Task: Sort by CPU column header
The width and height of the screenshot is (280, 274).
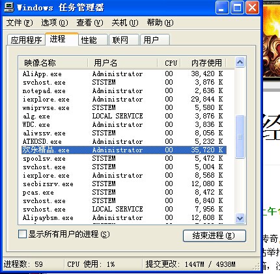Action: pyautogui.click(x=169, y=63)
